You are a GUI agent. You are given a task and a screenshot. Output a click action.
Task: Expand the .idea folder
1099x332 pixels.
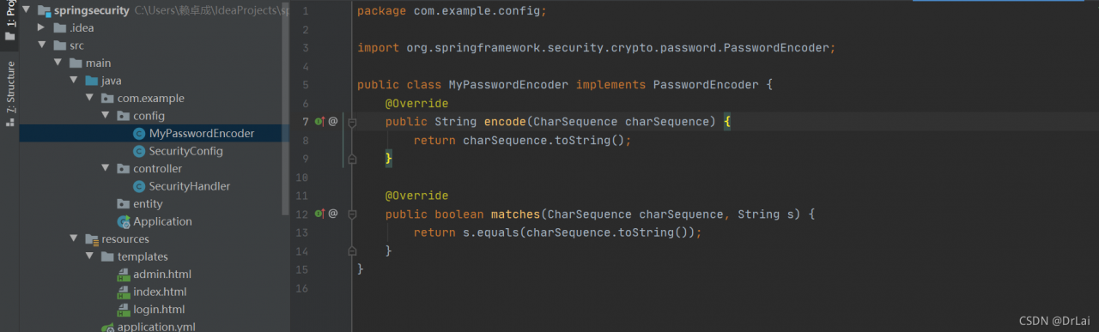click(x=41, y=27)
